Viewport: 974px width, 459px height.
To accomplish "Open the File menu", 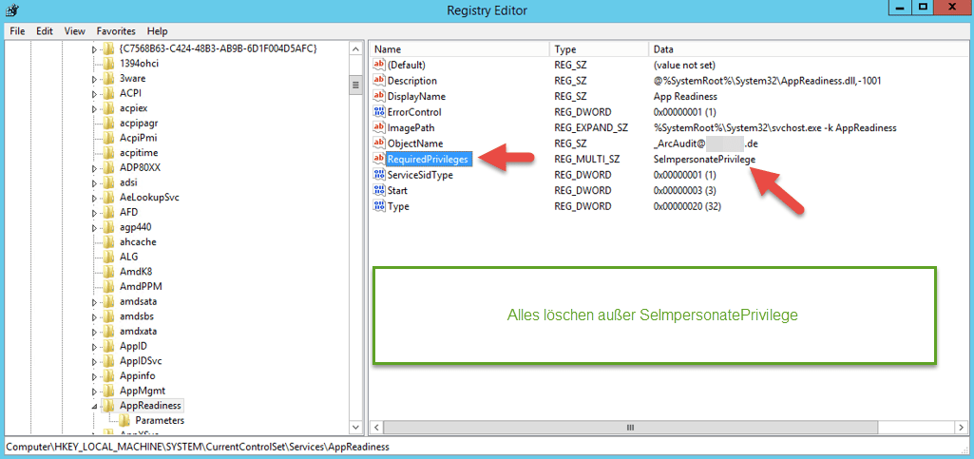I will pyautogui.click(x=17, y=31).
